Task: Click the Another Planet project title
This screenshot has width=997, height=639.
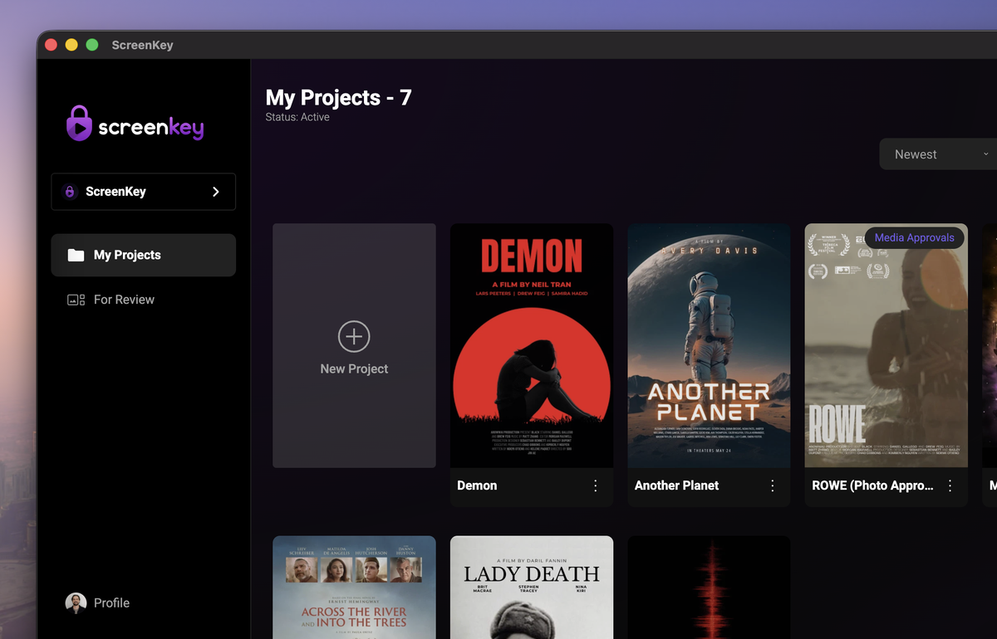Action: tap(676, 485)
